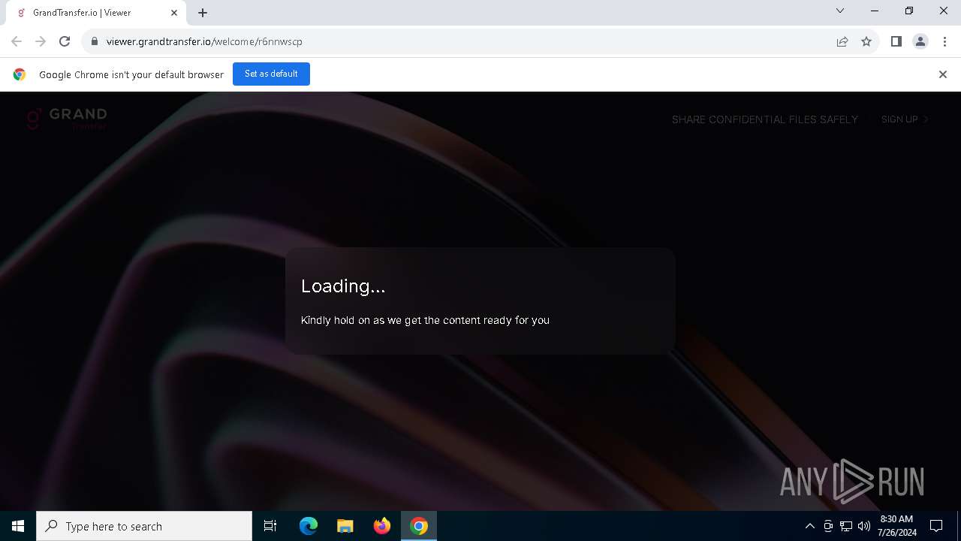The width and height of the screenshot is (961, 541).
Task: Click the Share Confidential Files Safely text
Action: click(765, 119)
